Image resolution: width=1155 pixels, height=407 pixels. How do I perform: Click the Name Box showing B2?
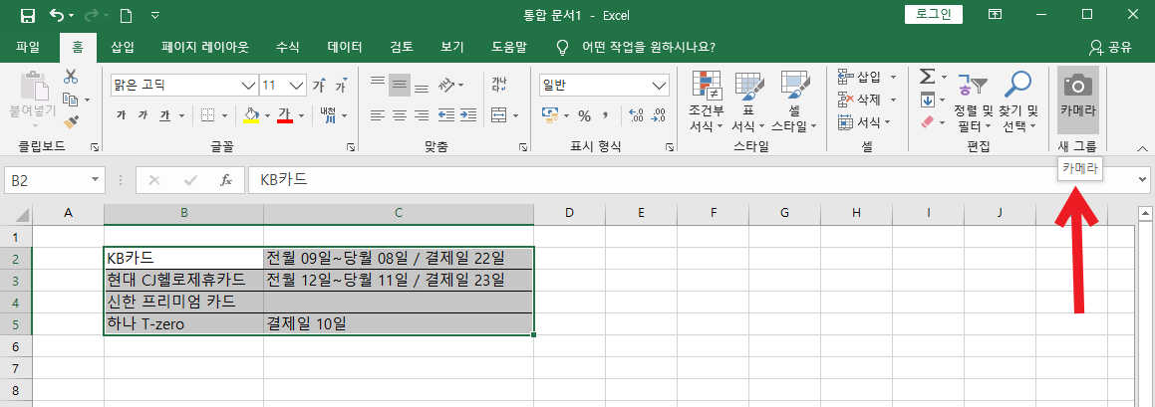[56, 179]
